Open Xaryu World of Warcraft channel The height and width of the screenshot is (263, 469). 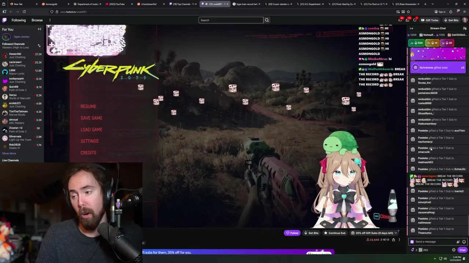pos(22,96)
